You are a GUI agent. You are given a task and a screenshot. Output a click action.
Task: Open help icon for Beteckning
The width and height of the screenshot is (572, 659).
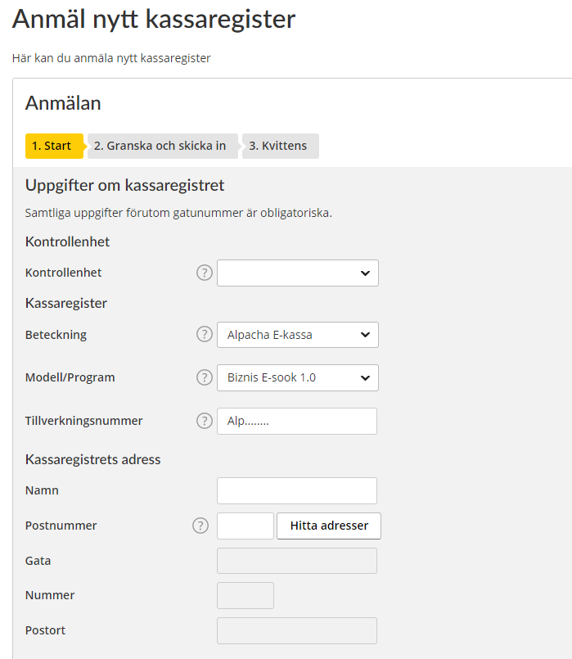pos(205,335)
